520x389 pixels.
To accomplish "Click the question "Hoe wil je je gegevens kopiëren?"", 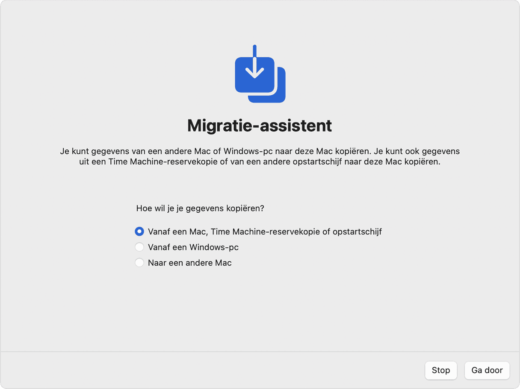I will pos(200,208).
